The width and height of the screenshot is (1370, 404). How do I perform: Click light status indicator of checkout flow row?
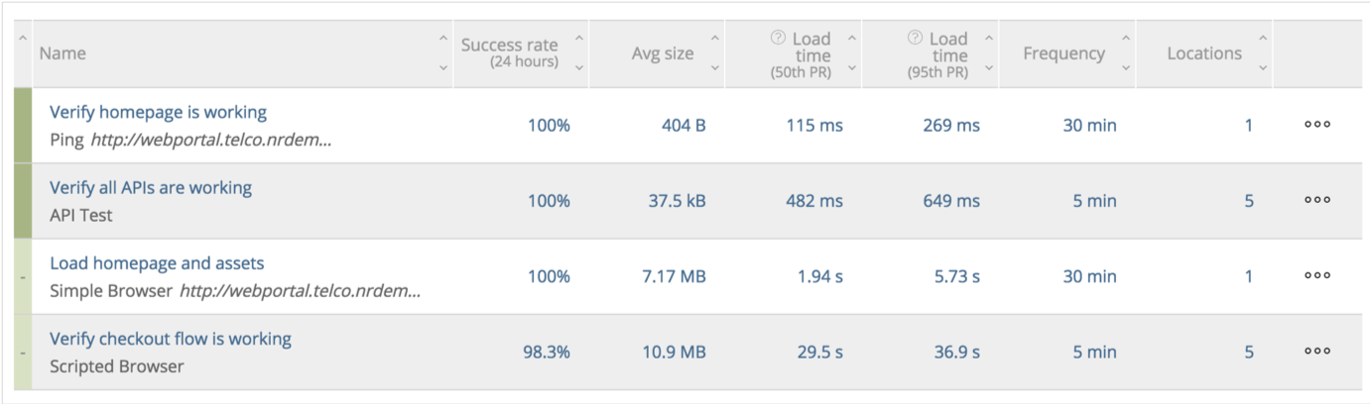(x=23, y=352)
